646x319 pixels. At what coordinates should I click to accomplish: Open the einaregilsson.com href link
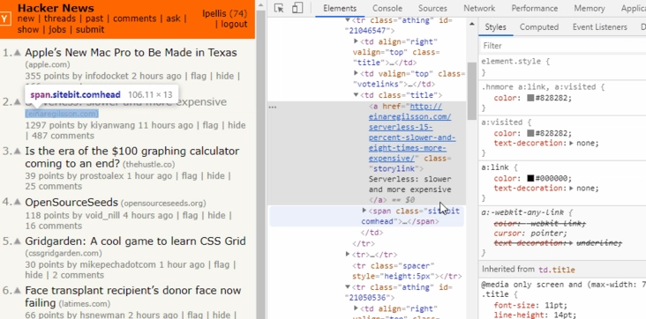click(x=412, y=133)
